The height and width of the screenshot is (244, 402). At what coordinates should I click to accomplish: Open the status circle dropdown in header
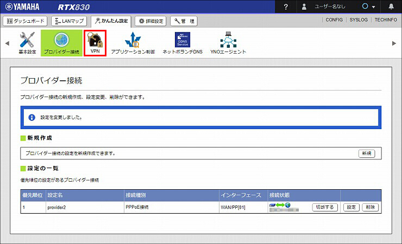369,7
